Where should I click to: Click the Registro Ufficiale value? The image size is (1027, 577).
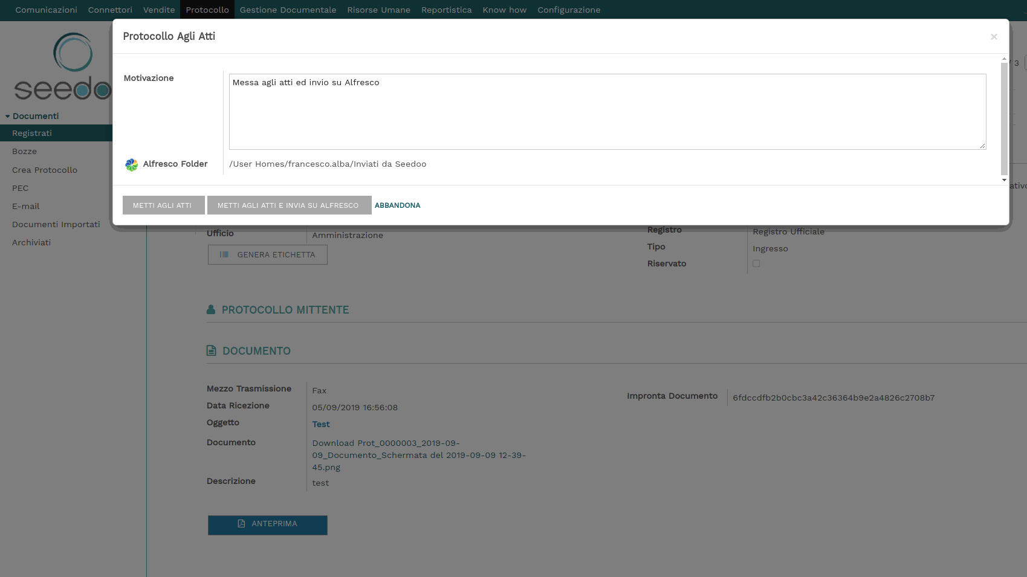pyautogui.click(x=788, y=231)
